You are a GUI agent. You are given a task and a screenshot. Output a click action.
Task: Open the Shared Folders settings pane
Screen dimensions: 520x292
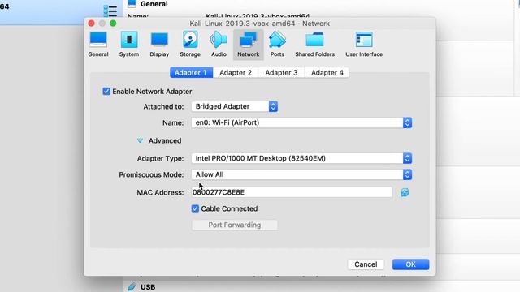[x=314, y=45]
